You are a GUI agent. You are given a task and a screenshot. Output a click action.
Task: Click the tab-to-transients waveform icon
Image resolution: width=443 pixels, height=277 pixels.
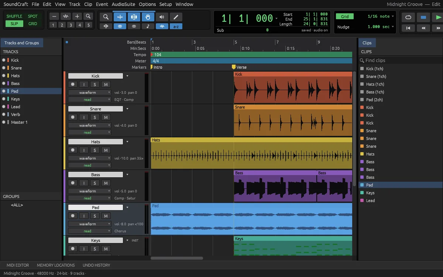(x=106, y=26)
